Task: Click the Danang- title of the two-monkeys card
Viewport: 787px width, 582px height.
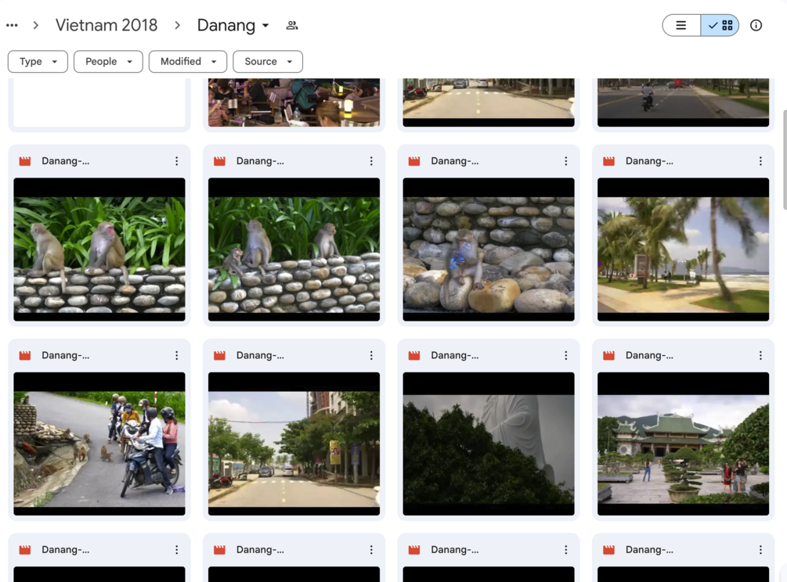Action: [65, 161]
